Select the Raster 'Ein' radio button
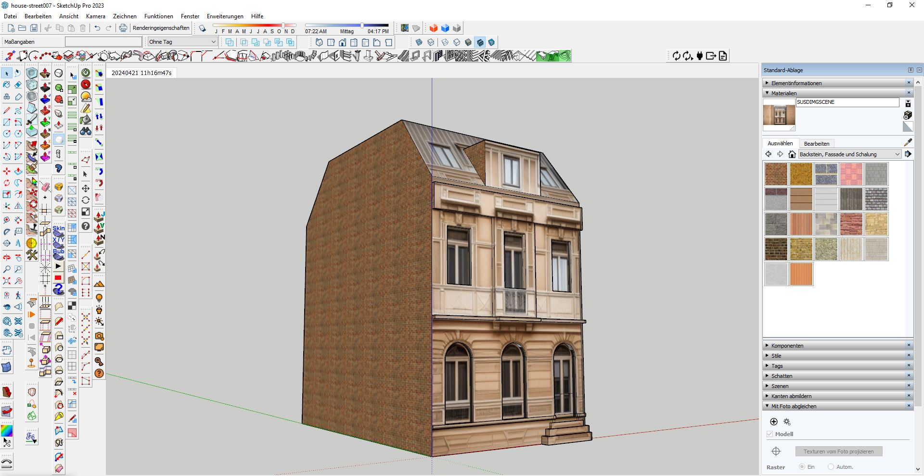The width and height of the screenshot is (924, 476). coord(802,467)
